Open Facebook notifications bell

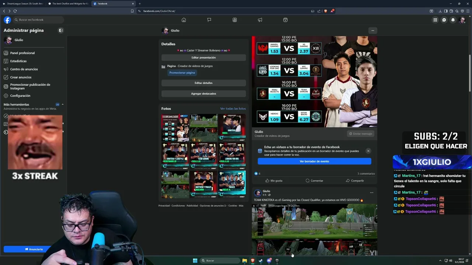click(453, 20)
